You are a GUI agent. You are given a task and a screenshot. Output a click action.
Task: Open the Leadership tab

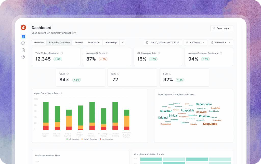(x=111, y=42)
